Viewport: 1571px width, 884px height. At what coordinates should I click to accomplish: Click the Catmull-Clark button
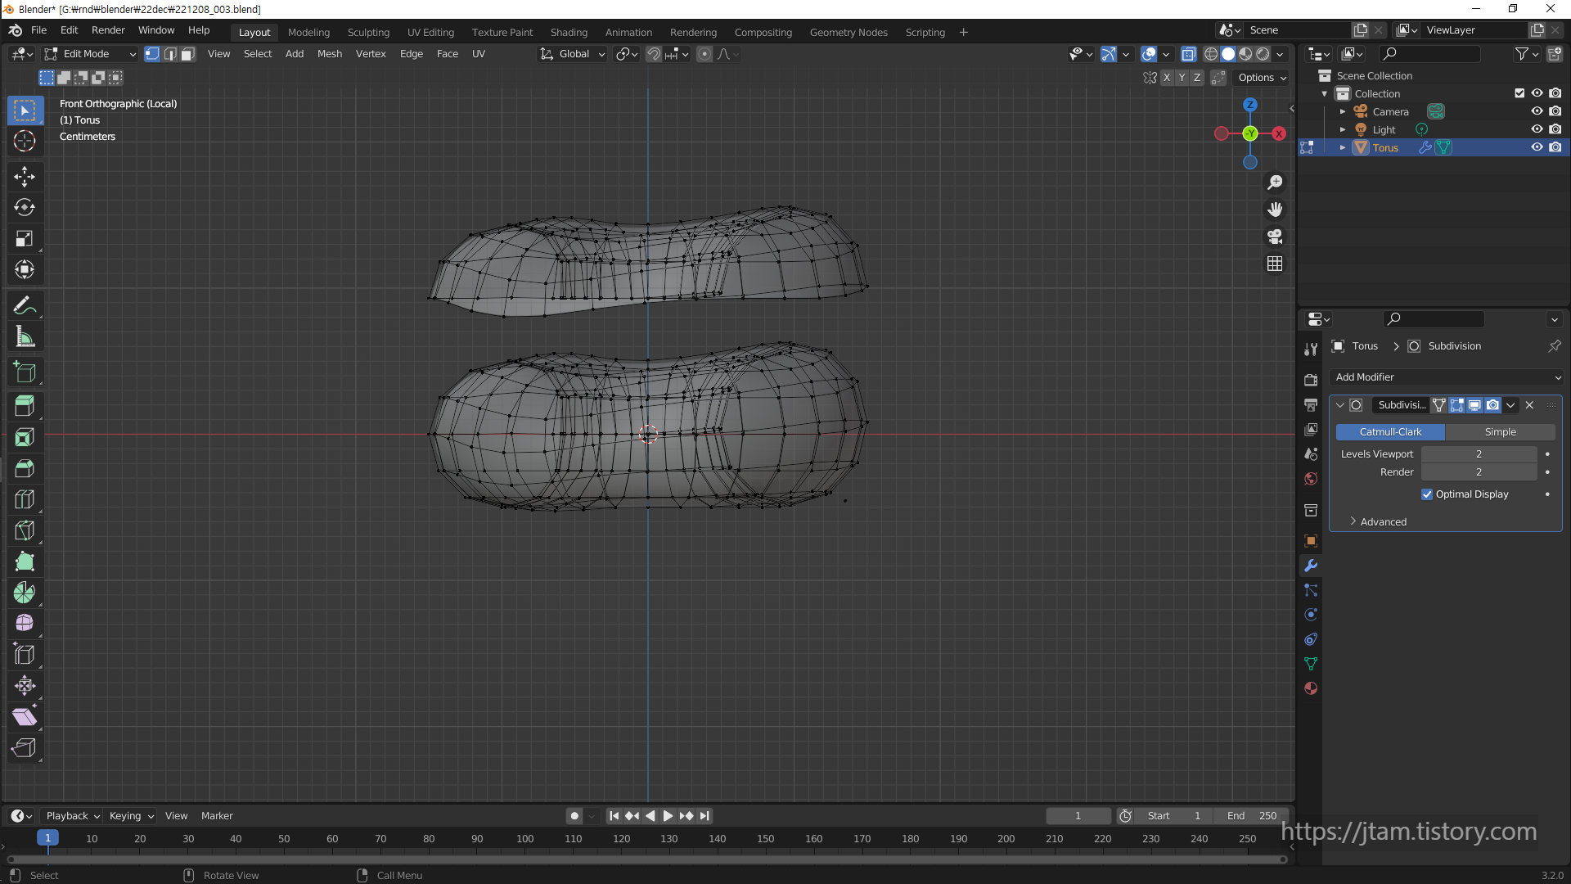coord(1390,431)
